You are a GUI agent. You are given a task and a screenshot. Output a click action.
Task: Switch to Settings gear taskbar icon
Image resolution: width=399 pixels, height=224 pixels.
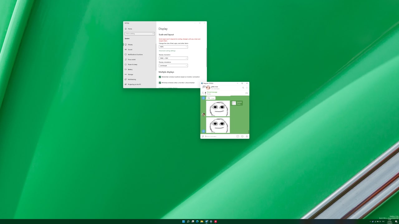click(x=211, y=222)
